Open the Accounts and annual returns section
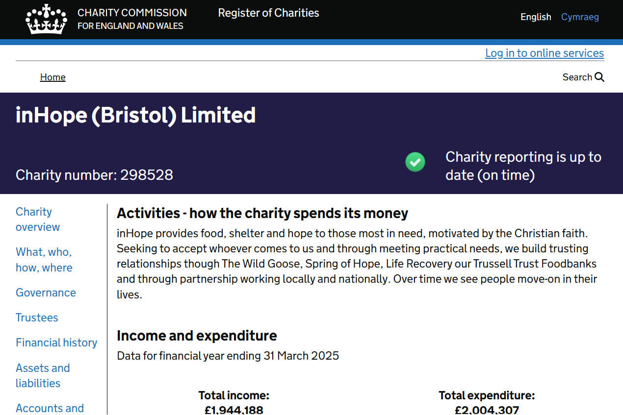The height and width of the screenshot is (415, 623). 50,408
